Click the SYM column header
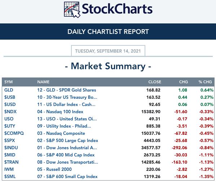Screen dimensions: 216x182 pyautogui.click(x=8, y=82)
